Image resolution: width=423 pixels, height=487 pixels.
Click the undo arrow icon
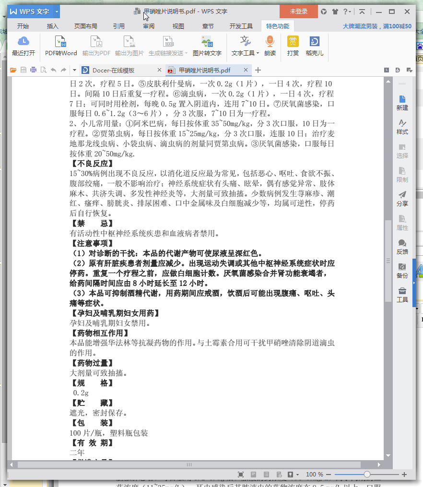pos(53,70)
